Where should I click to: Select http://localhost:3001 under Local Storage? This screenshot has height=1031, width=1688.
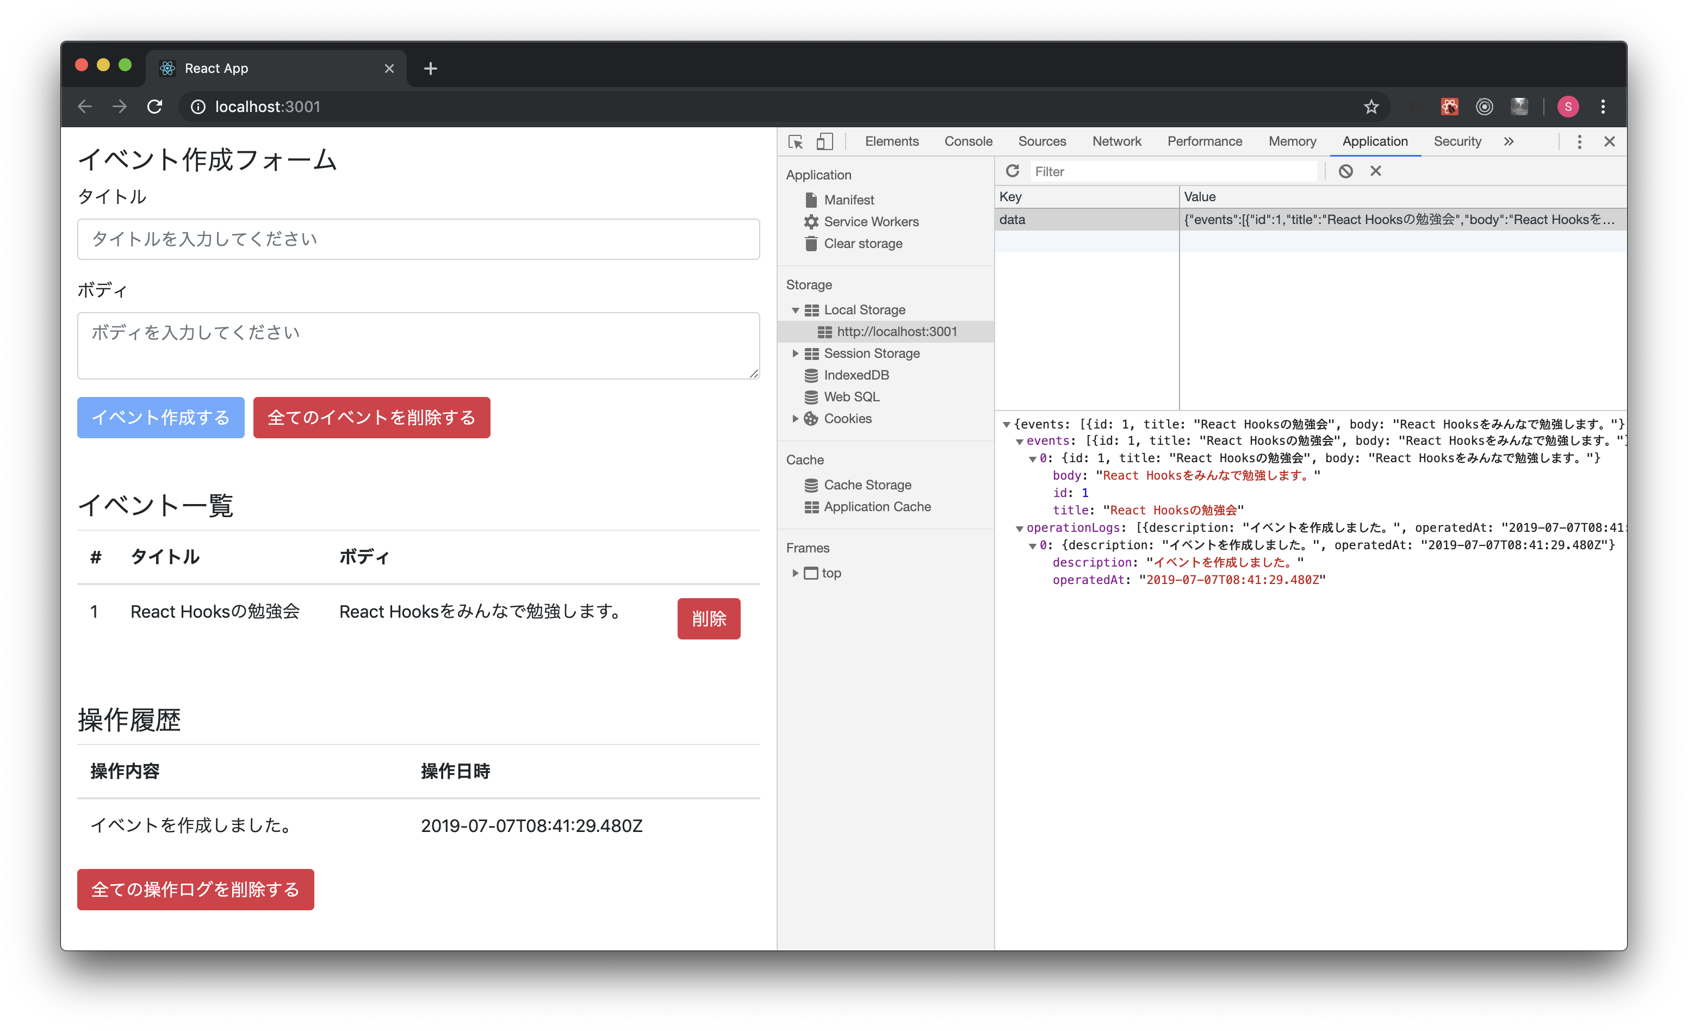pos(897,331)
